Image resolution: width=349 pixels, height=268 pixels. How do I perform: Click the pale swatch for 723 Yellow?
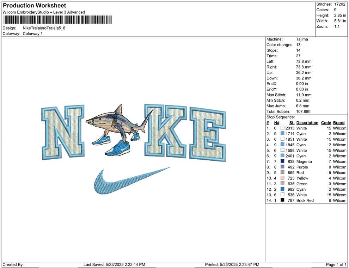point(282,178)
